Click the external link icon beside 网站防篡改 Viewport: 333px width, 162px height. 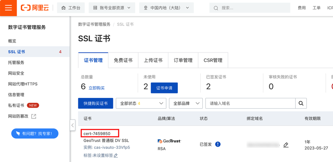click(34, 116)
